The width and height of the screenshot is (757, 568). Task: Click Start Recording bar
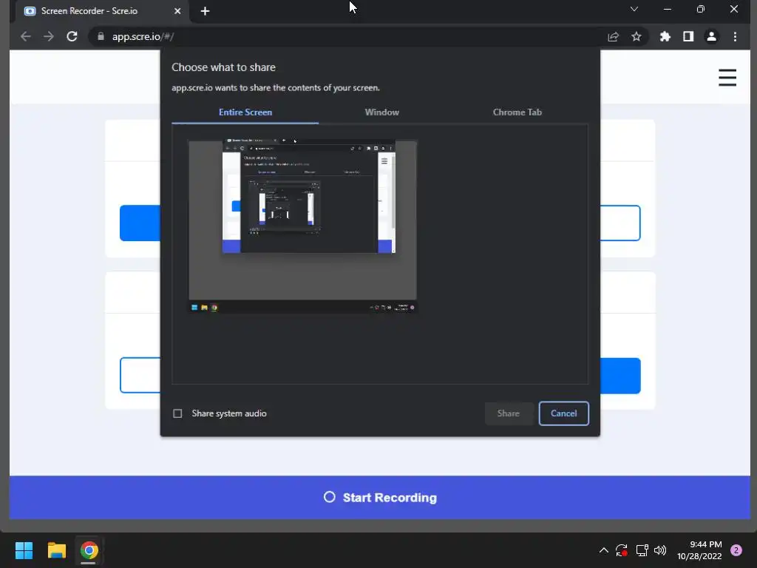(380, 498)
